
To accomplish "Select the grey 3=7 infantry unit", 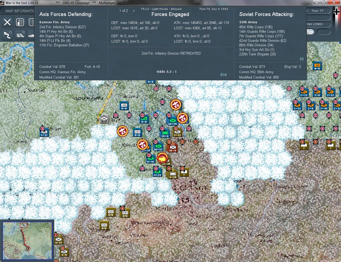I will (x=104, y=119).
